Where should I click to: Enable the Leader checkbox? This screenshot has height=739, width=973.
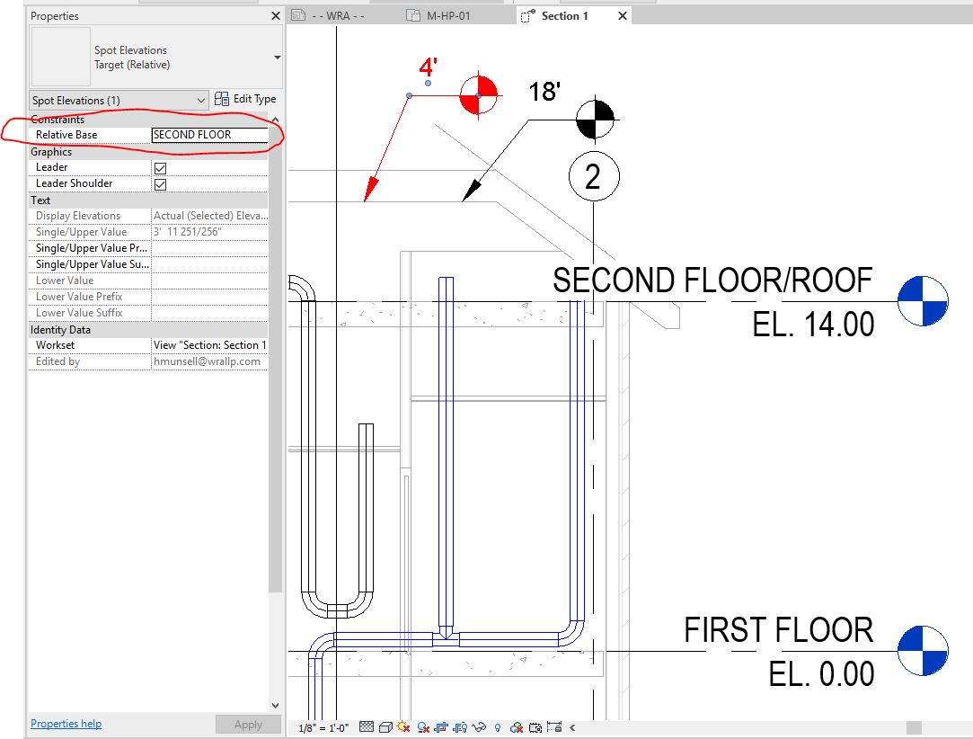coord(159,167)
